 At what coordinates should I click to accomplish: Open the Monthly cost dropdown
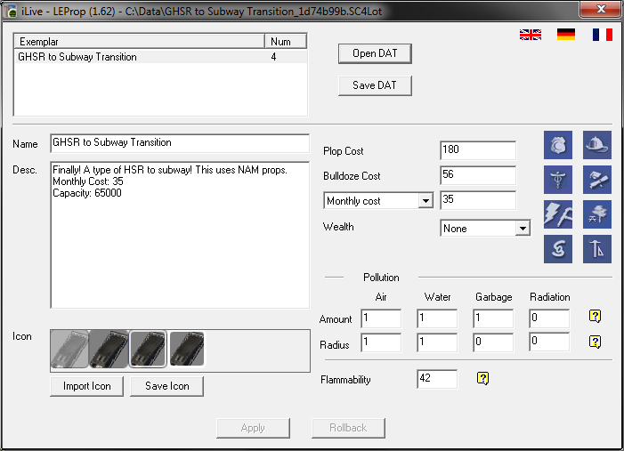425,201
